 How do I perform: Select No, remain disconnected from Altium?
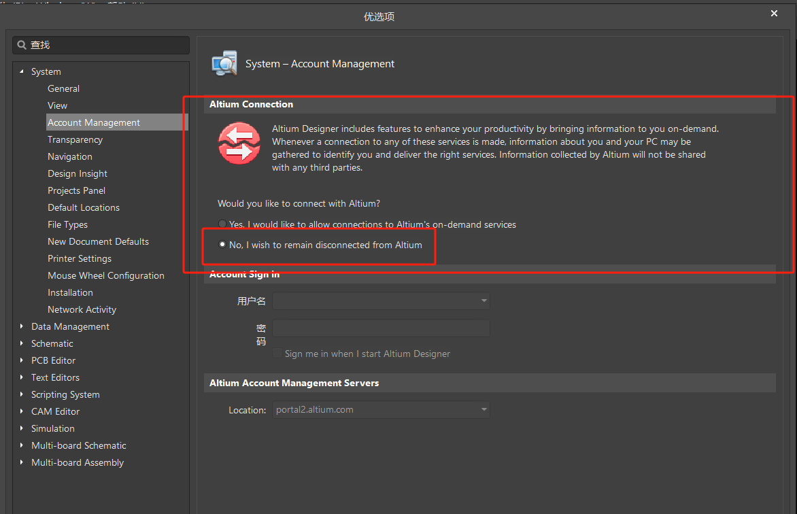[x=222, y=245]
